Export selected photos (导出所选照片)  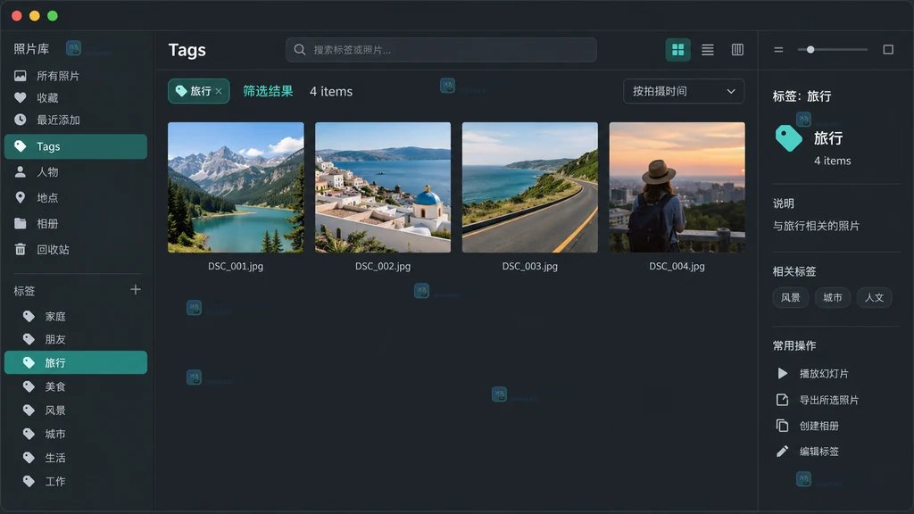click(x=818, y=400)
